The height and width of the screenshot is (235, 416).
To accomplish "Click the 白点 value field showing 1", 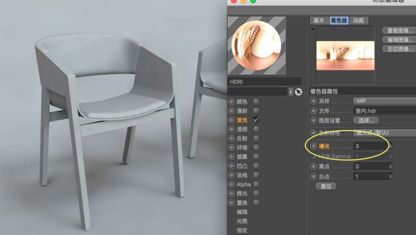I will tap(371, 177).
